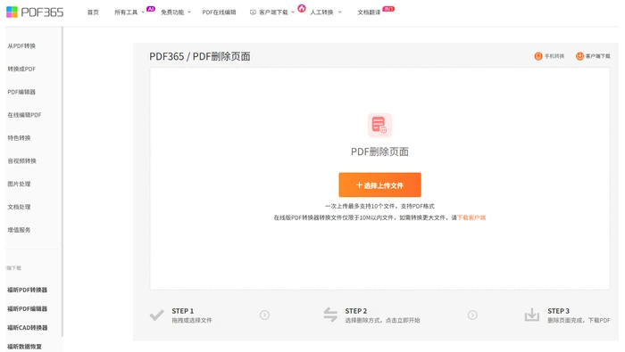The width and height of the screenshot is (625, 352).
Task: Click the pink PDF delete page icon
Action: point(379,126)
